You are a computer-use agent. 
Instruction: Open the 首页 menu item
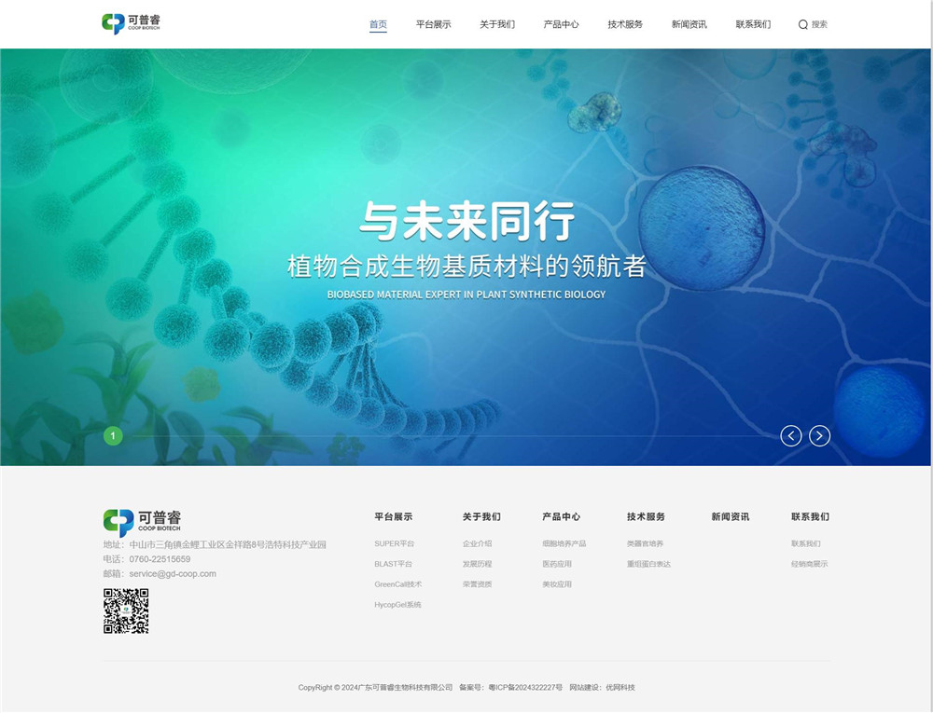(378, 24)
